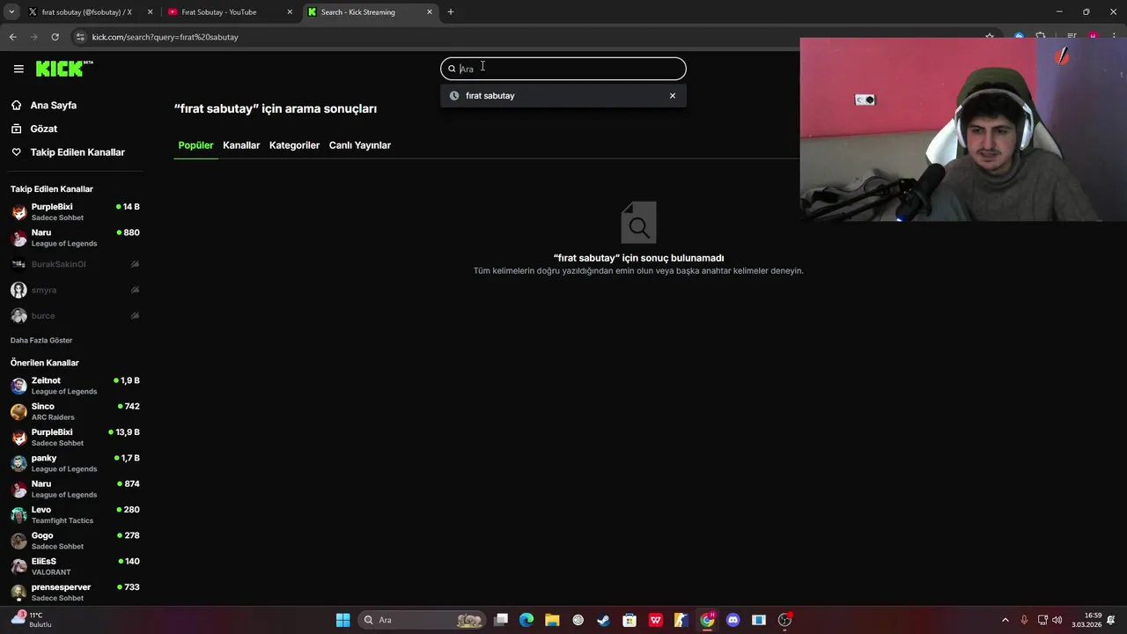The height and width of the screenshot is (634, 1127).
Task: Open followed channel Naru with 880 viewers
Action: 75,238
